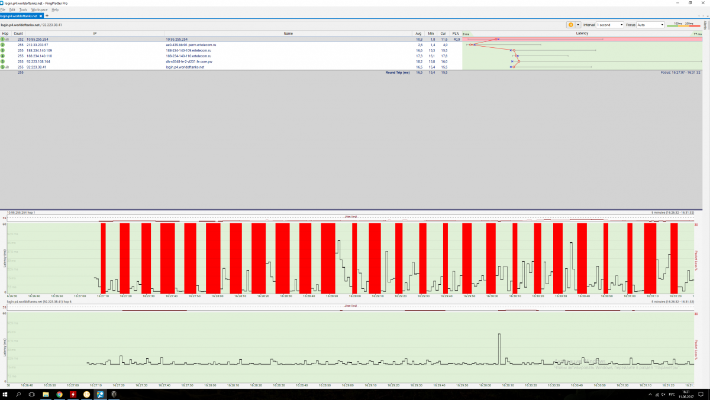Adjust the 100ms/200ms latency color scale
This screenshot has height=400, width=710.
point(683,25)
